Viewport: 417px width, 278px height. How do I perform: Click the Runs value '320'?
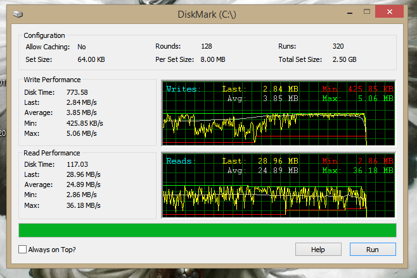click(338, 46)
